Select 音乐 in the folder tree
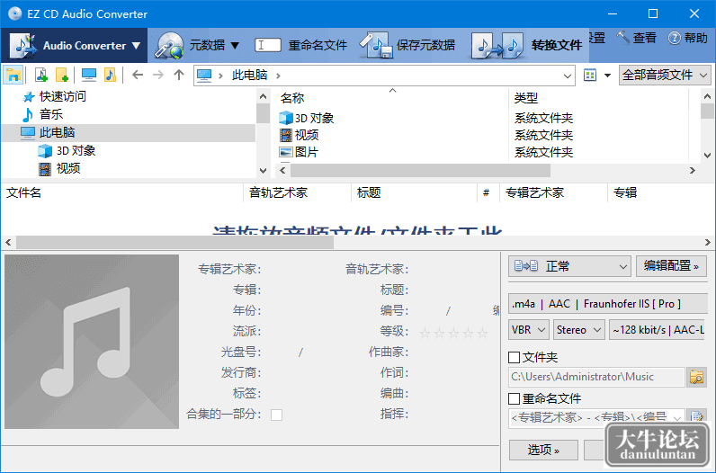The width and height of the screenshot is (716, 473). pyautogui.click(x=51, y=114)
